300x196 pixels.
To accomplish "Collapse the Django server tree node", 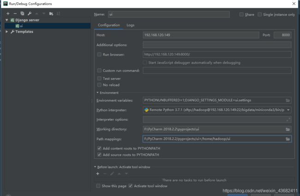I will point(7,20).
